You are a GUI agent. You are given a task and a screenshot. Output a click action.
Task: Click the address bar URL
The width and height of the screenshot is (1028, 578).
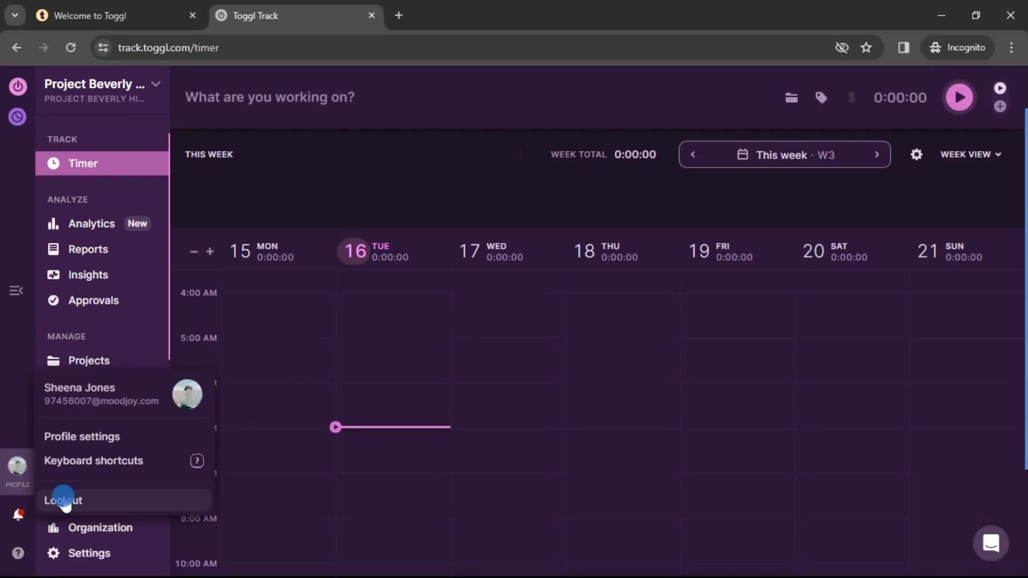168,48
